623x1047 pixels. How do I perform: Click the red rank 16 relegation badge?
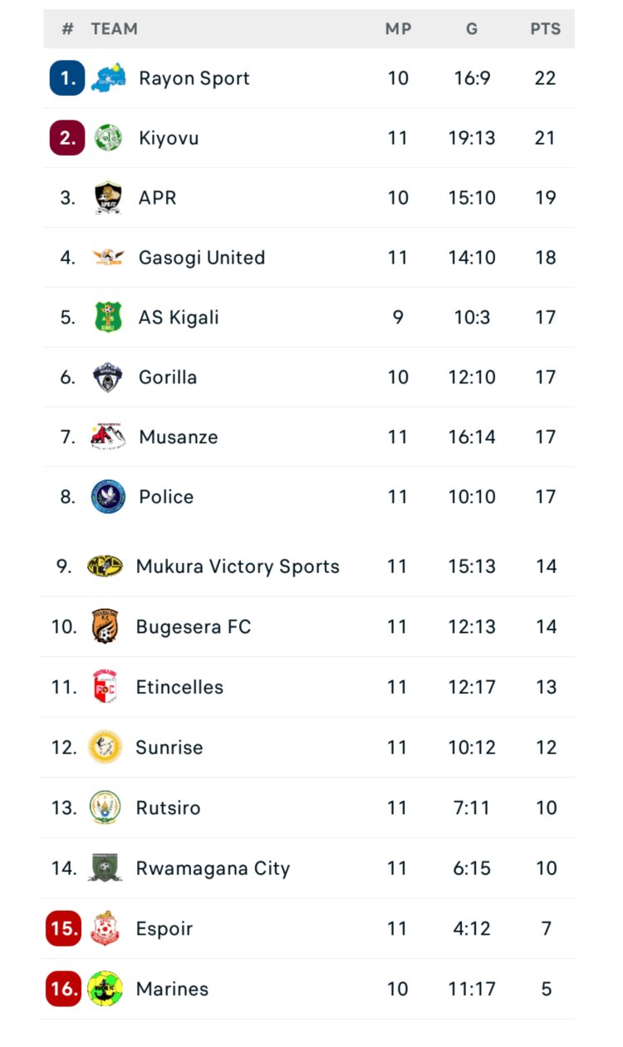(64, 989)
